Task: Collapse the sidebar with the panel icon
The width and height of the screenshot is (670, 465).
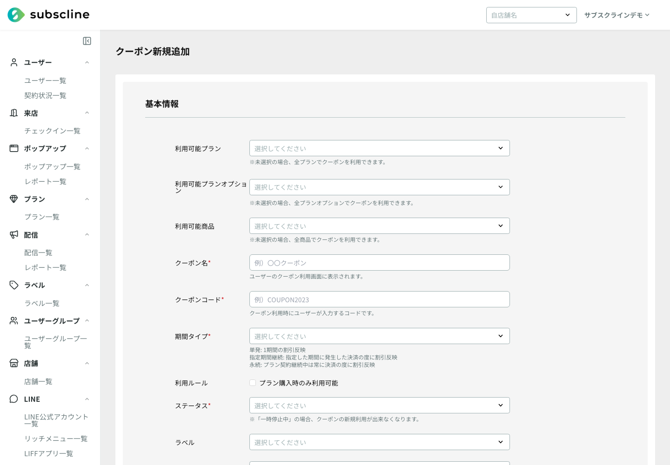Action: [x=87, y=41]
